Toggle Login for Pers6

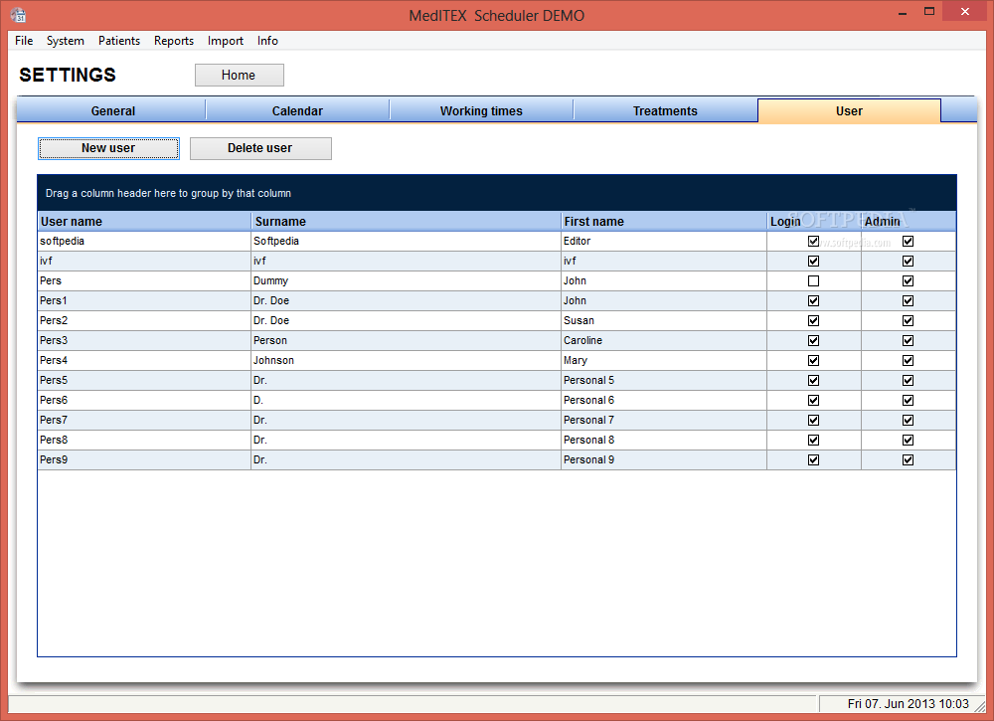813,400
